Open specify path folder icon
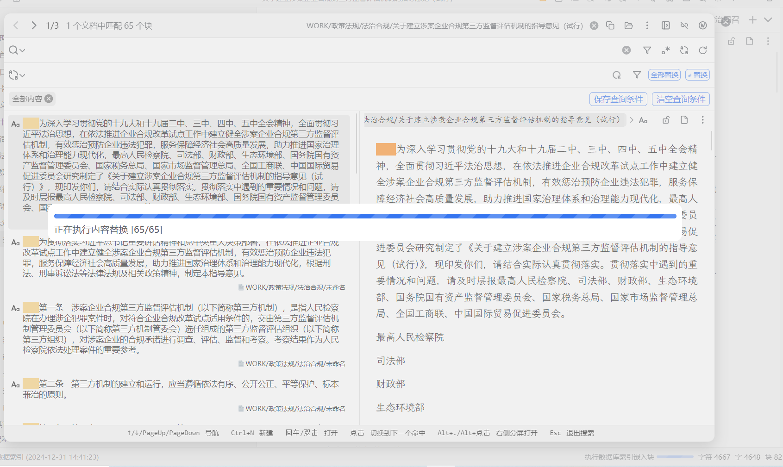This screenshot has height=467, width=783. coord(628,26)
